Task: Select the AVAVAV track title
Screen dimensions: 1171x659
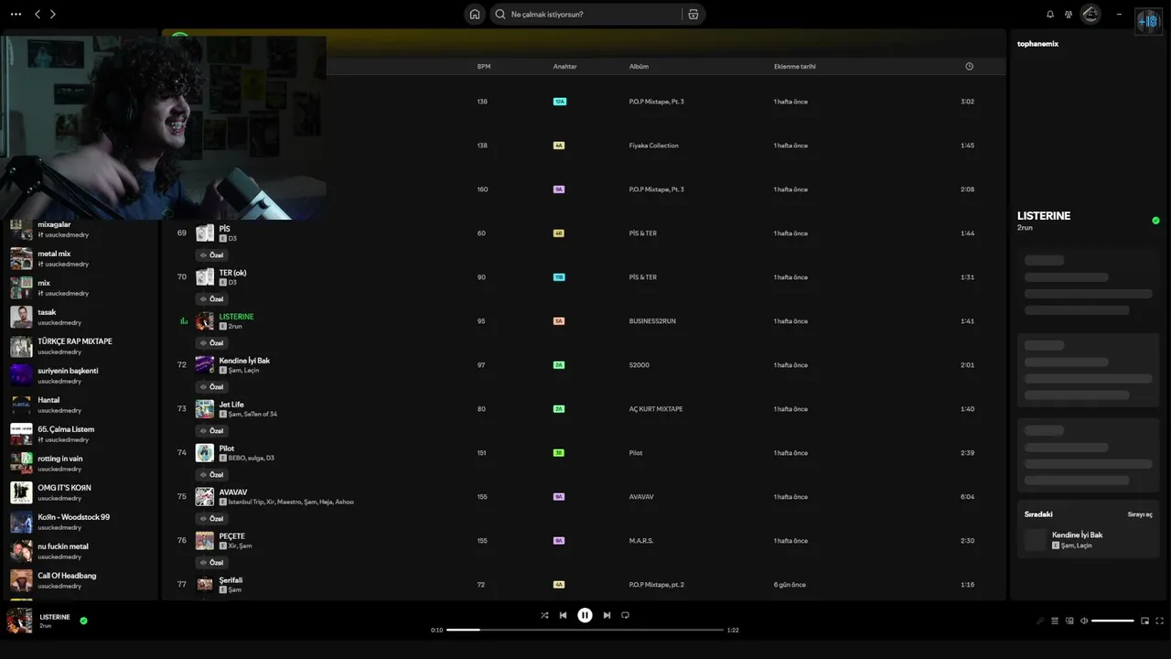Action: [233, 492]
